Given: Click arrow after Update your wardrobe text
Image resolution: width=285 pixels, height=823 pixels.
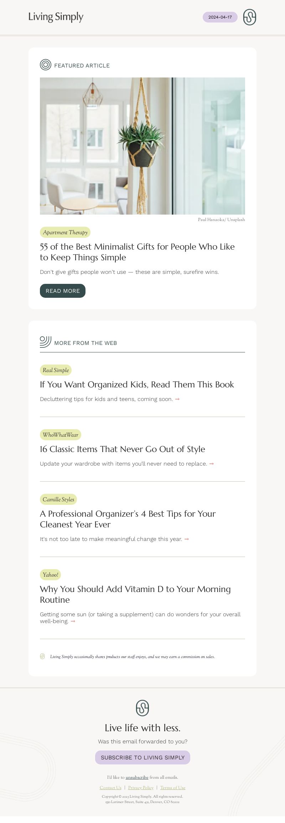Looking at the screenshot, I should (212, 464).
